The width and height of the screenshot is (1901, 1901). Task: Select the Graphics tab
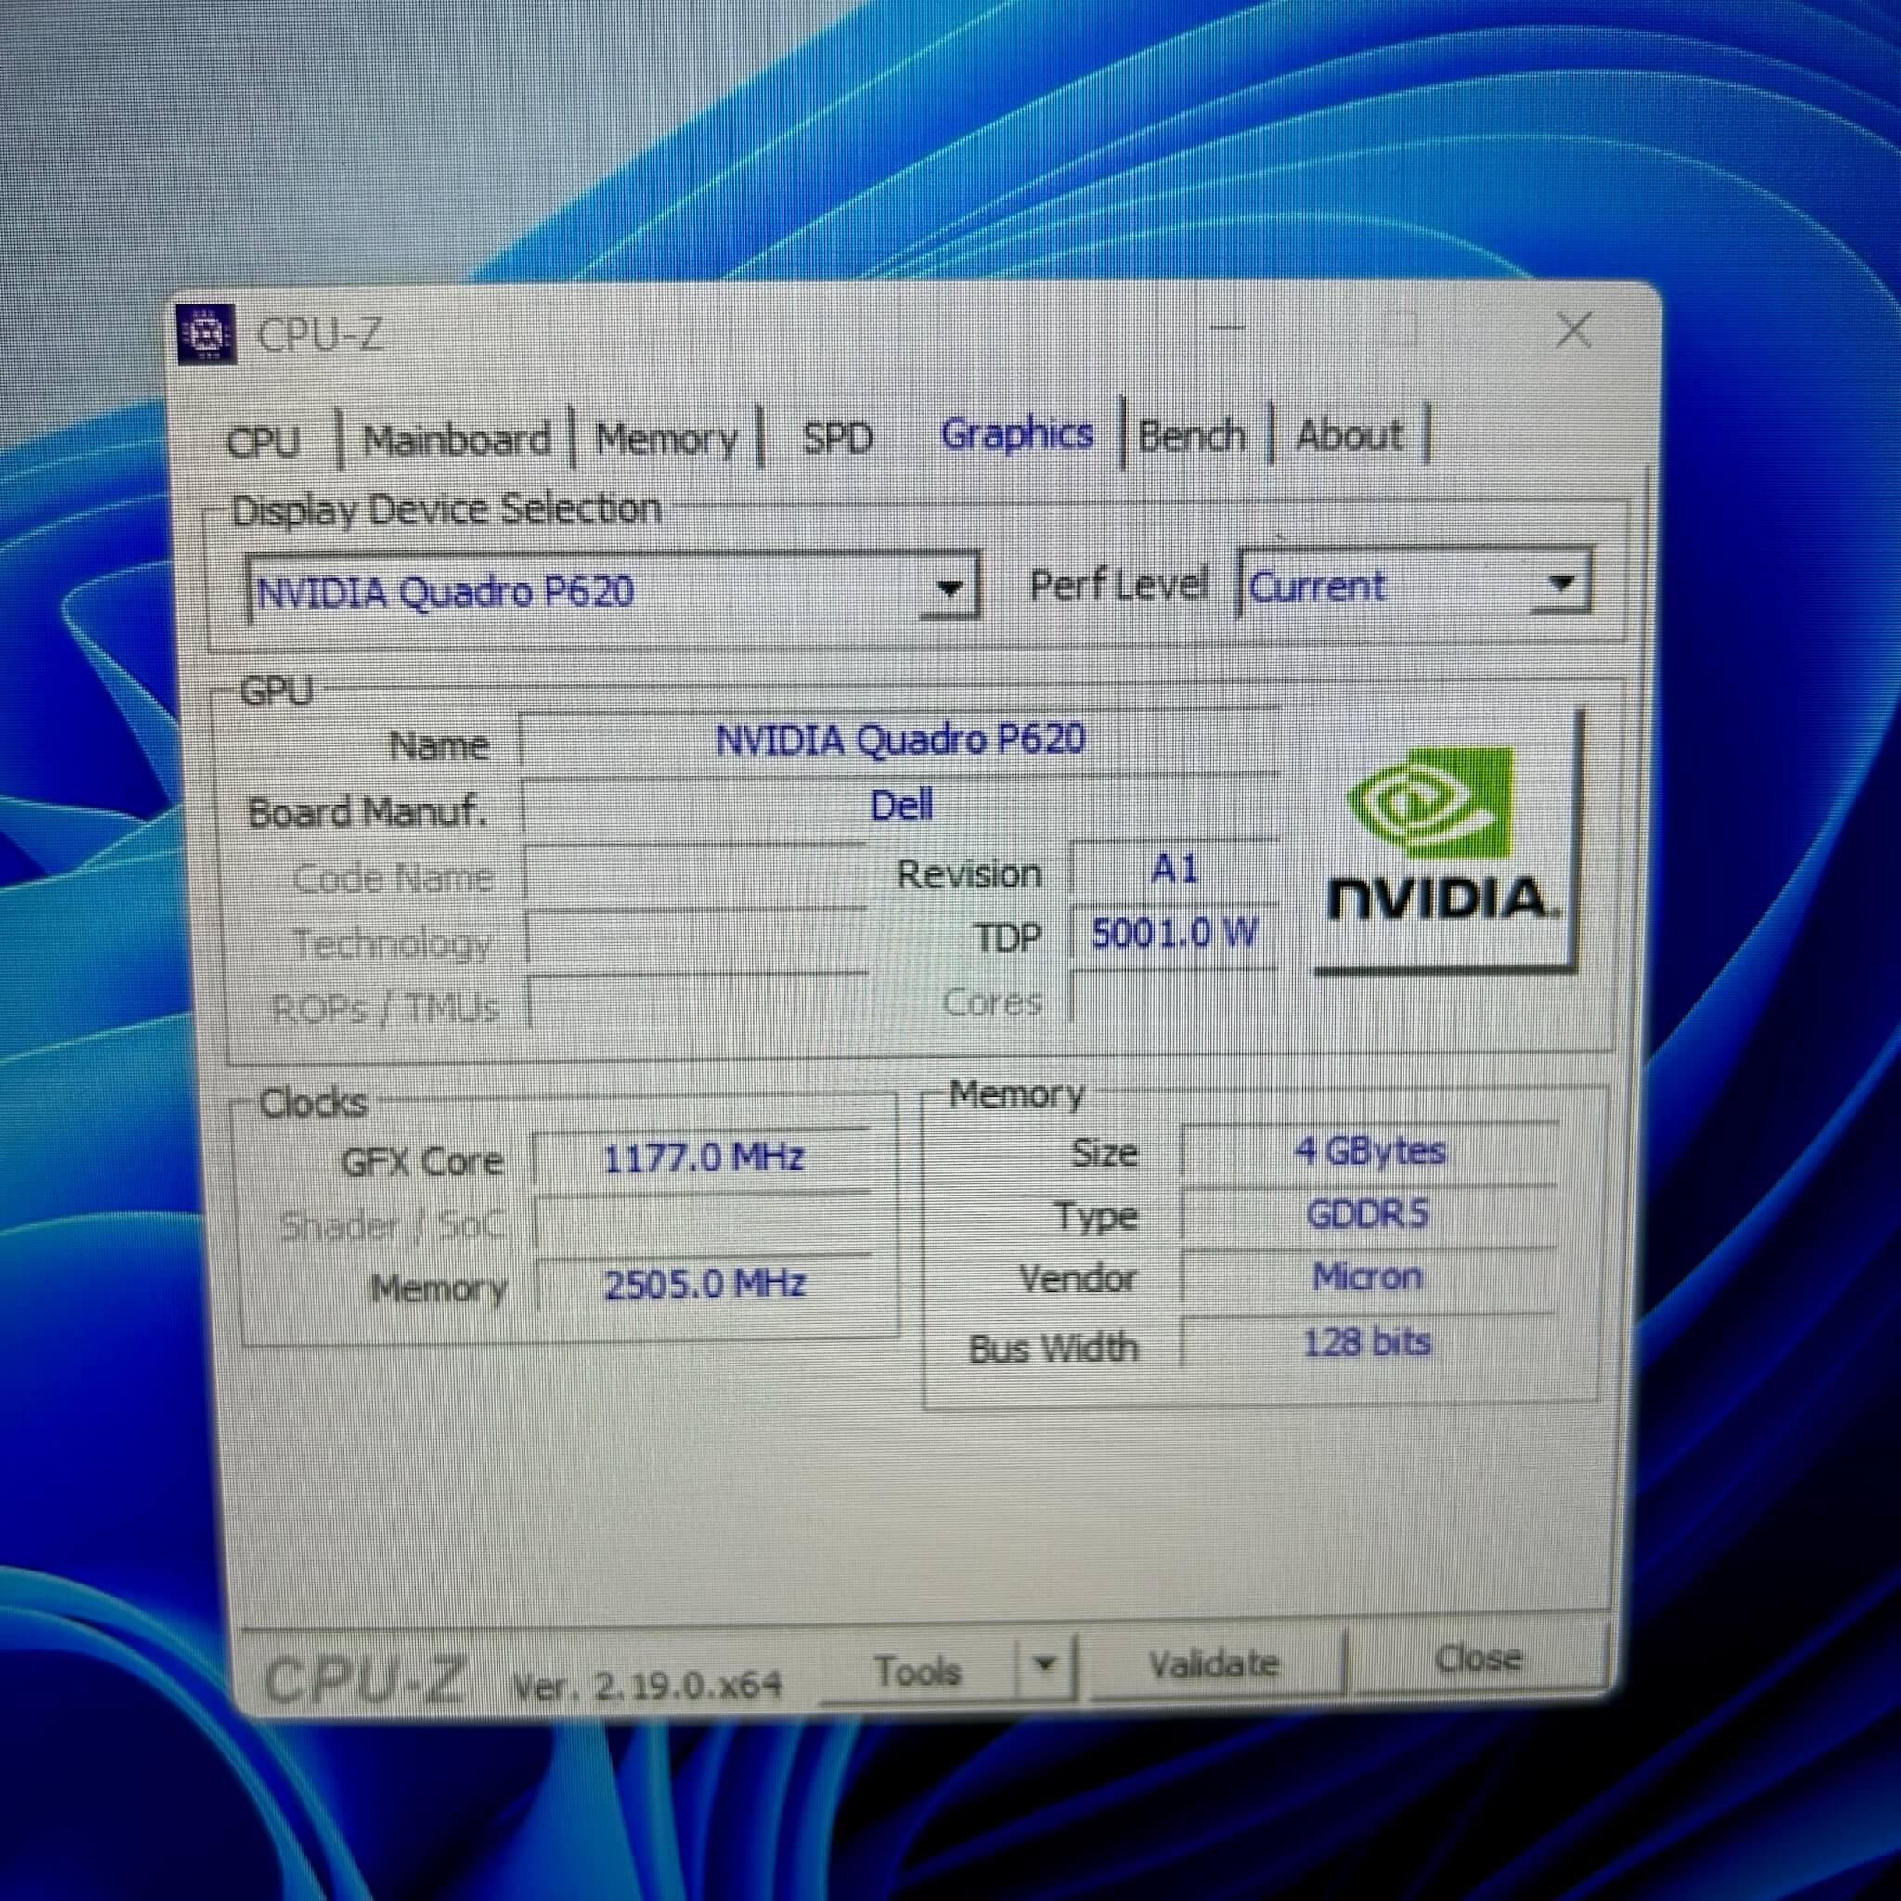click(x=1016, y=433)
